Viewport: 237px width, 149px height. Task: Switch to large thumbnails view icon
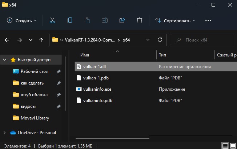tap(233, 146)
